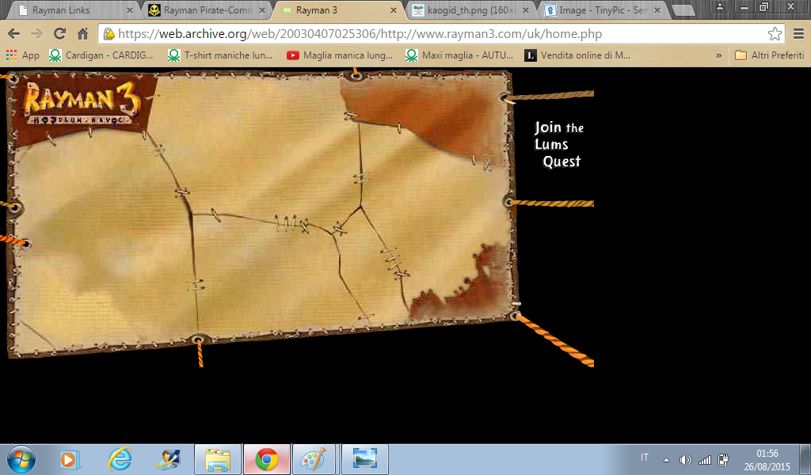Open Paint from the taskbar
This screenshot has height=475, width=811.
314,459
